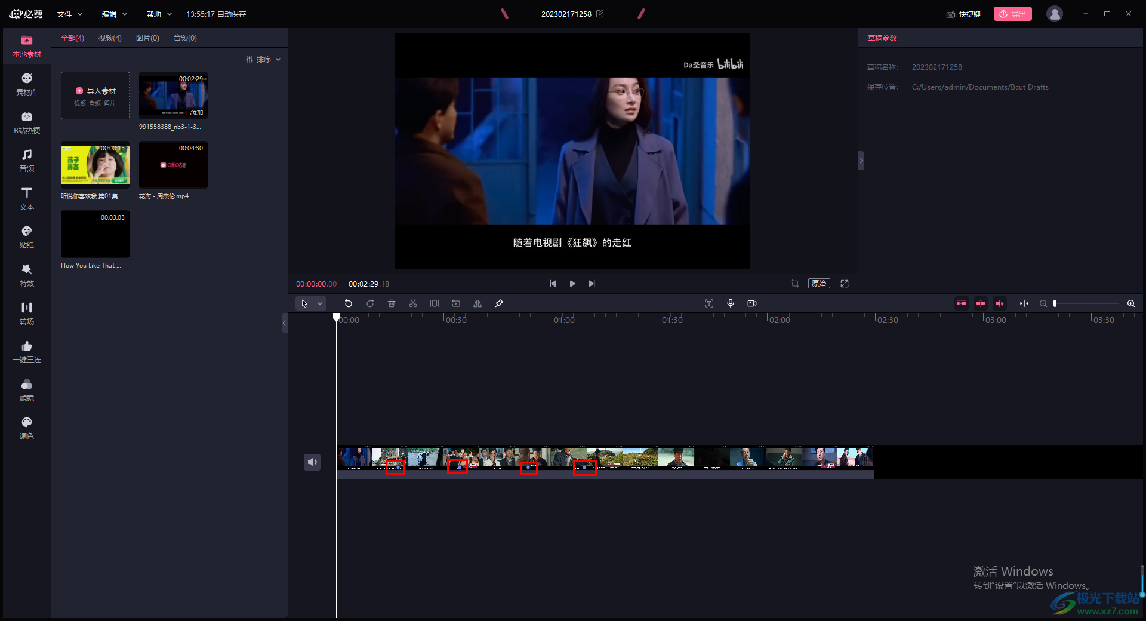1146x621 pixels.
Task: Switch to the 视频(4) tab
Action: click(x=110, y=38)
